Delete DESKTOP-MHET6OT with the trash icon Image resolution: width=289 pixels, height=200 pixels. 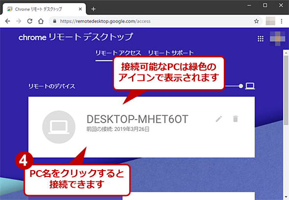click(236, 119)
